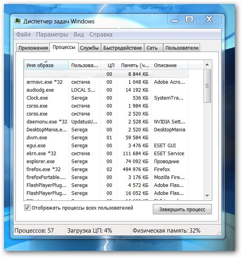Open the Справка menu
This screenshot has width=242, height=258.
101,35
